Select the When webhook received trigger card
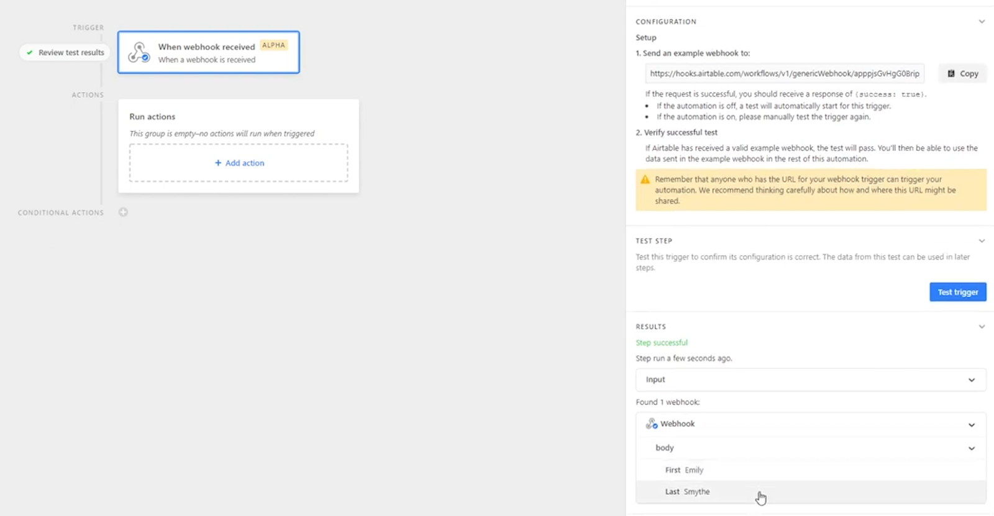This screenshot has width=994, height=516. [x=209, y=52]
